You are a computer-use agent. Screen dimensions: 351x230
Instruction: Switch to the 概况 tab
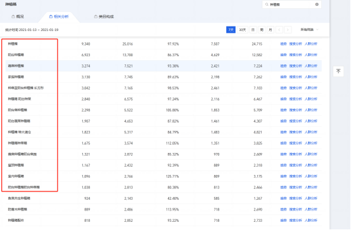click(18, 16)
